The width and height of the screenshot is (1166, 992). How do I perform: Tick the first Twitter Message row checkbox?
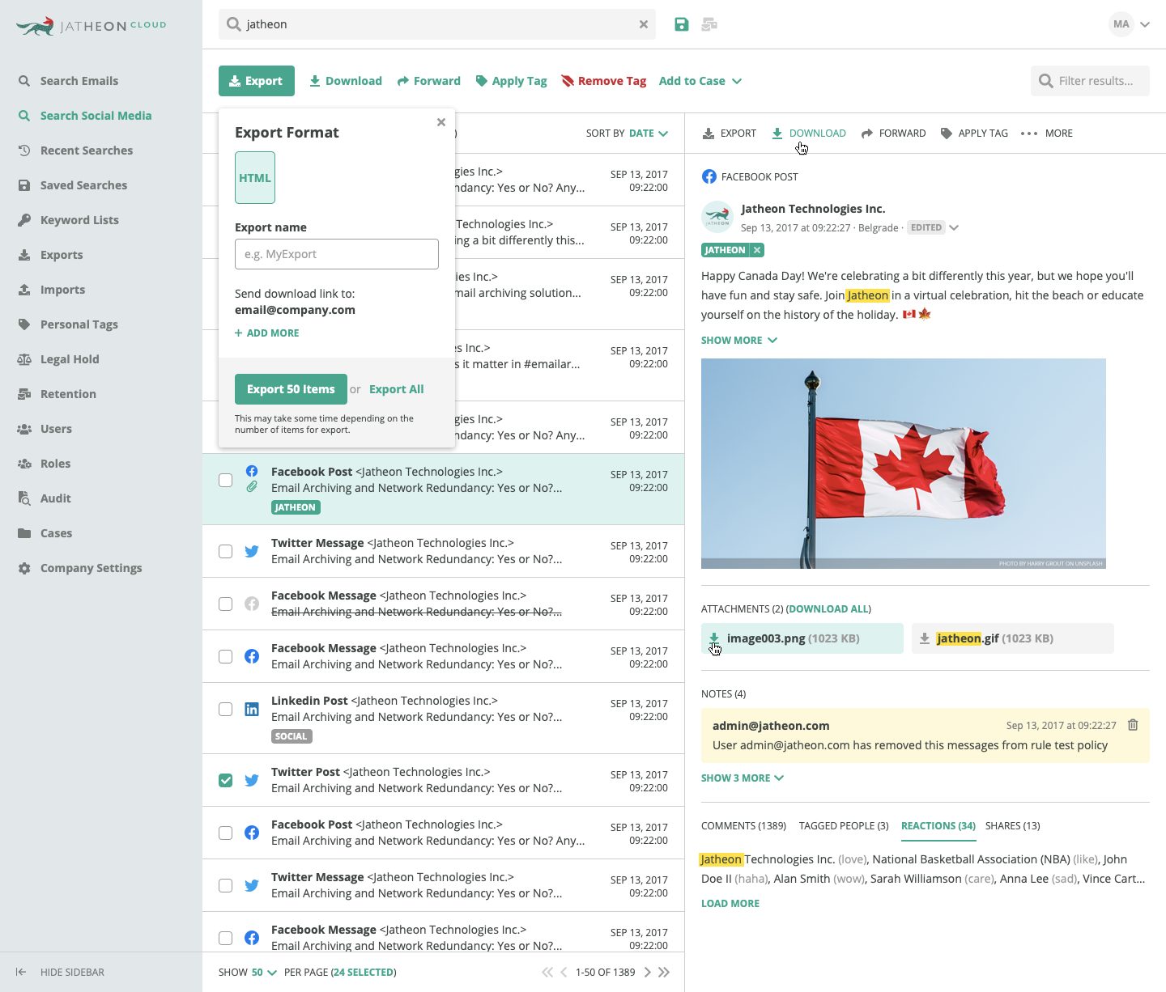(226, 552)
